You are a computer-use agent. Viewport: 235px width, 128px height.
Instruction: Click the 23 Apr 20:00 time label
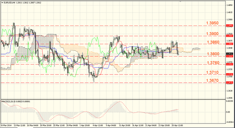[x=164, y=125]
